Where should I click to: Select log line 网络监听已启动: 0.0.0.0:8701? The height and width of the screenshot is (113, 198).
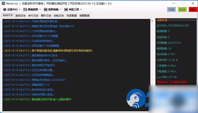click(x=34, y=80)
